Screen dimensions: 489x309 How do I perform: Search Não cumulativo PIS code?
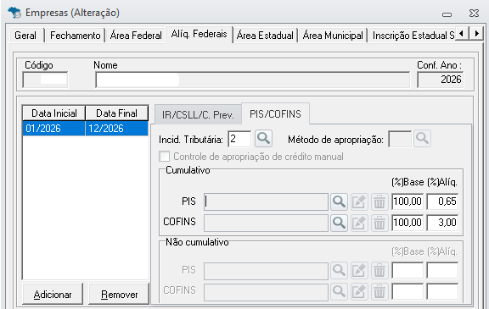(x=339, y=271)
